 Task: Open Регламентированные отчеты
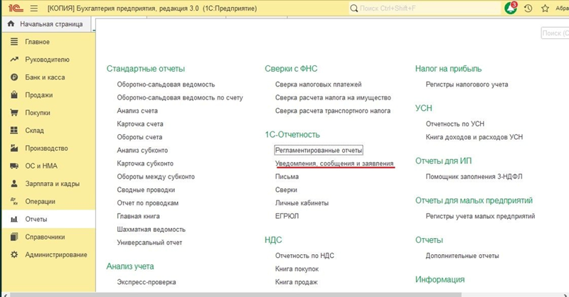point(319,150)
